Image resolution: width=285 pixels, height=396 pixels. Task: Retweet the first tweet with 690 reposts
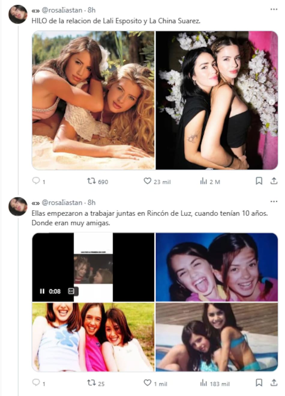coord(91,181)
